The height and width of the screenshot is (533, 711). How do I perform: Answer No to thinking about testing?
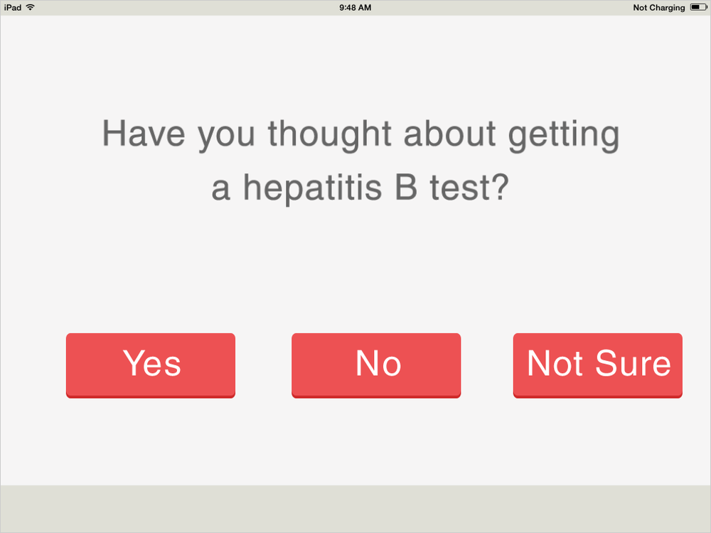pos(376,365)
